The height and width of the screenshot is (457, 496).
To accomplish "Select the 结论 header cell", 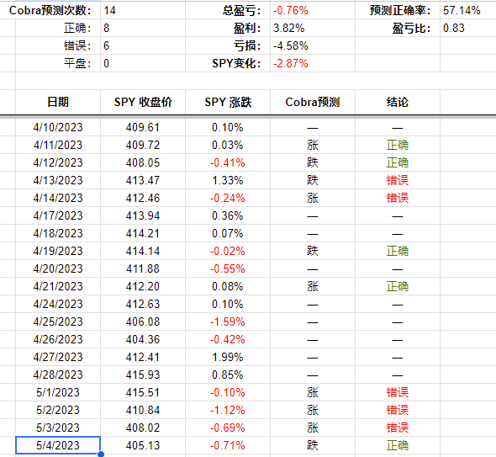I will (398, 102).
